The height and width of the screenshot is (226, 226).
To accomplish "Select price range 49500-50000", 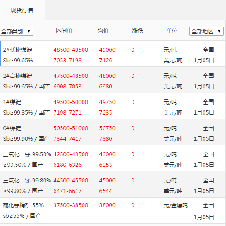I will point(71,102).
